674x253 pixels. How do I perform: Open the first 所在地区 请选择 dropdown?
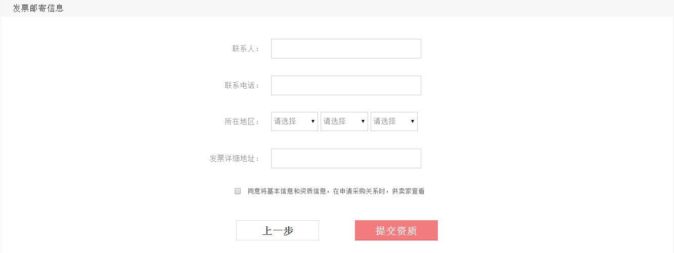pos(294,121)
